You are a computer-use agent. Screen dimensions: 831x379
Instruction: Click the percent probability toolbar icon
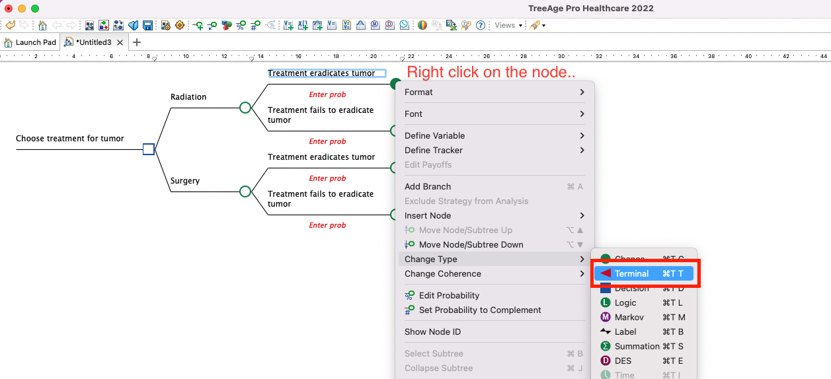point(241,26)
